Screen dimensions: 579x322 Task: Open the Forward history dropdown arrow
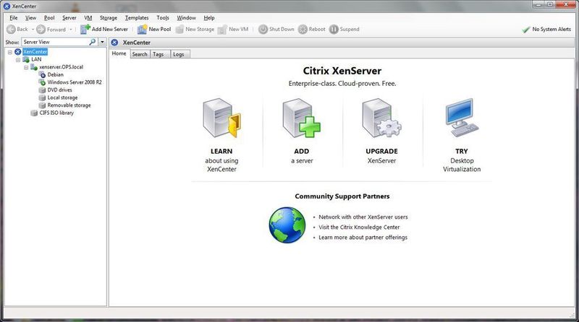[x=70, y=29]
